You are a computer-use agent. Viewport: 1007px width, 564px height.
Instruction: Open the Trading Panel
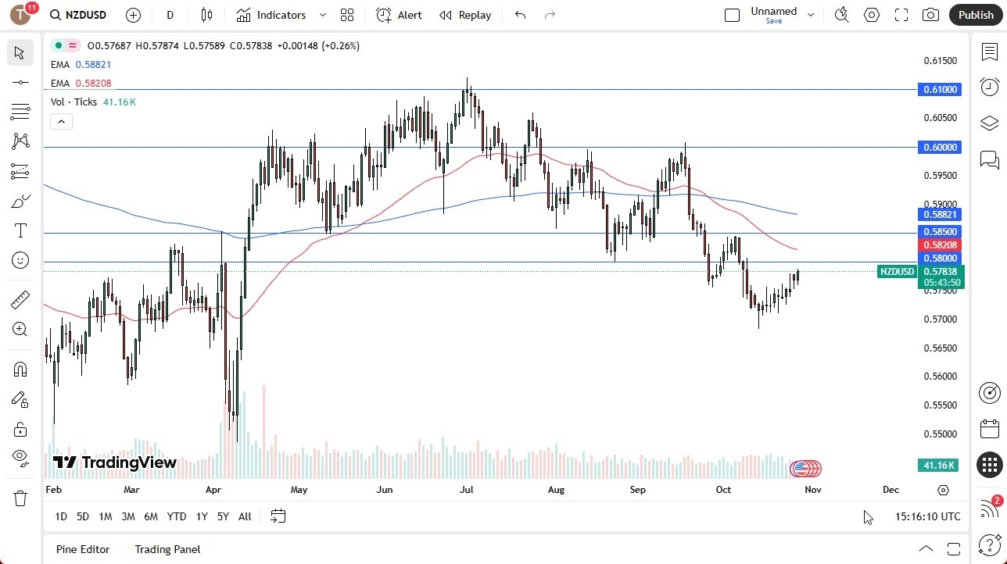167,549
